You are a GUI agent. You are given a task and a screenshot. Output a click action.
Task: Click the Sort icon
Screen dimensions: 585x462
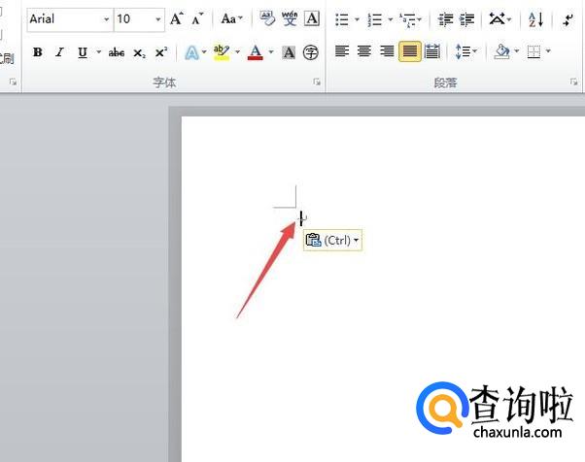coord(536,19)
